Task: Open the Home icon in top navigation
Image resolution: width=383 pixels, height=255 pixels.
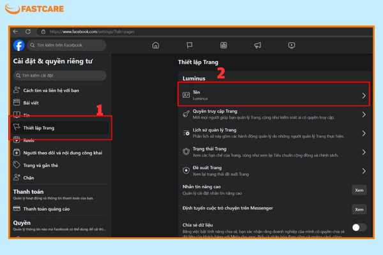Action: pos(156,45)
